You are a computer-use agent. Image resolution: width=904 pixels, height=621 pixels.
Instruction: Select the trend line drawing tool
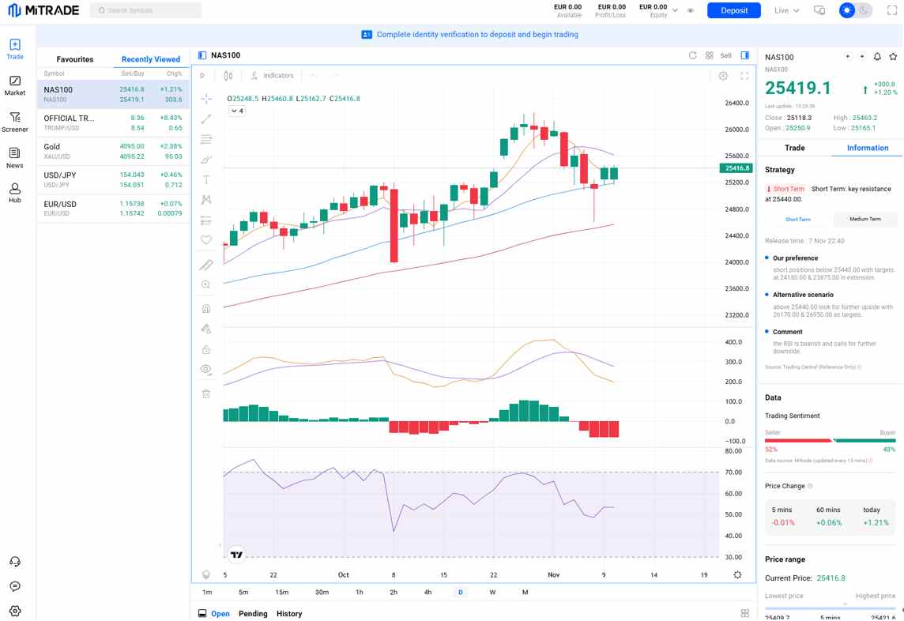coord(206,119)
